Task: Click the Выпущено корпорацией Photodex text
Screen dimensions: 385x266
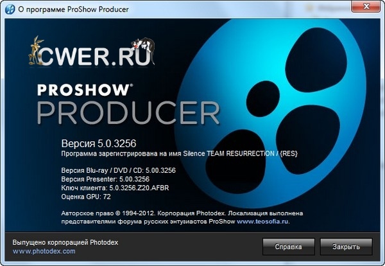Action: pyautogui.click(x=65, y=242)
